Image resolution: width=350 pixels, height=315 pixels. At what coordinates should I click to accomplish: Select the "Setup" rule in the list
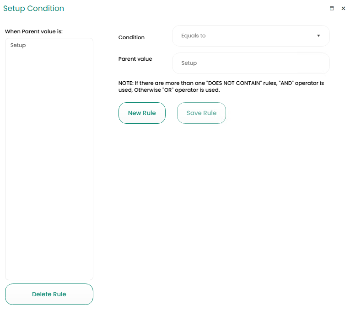tap(18, 45)
